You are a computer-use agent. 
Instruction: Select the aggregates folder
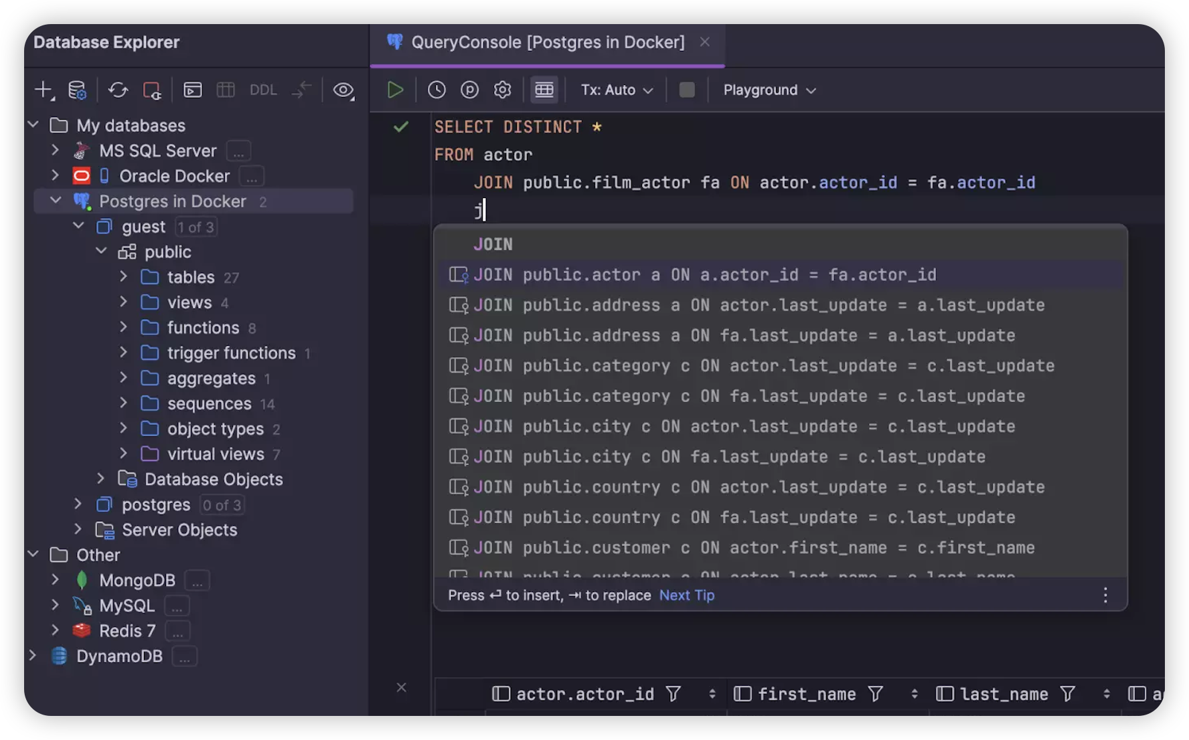[x=211, y=378]
